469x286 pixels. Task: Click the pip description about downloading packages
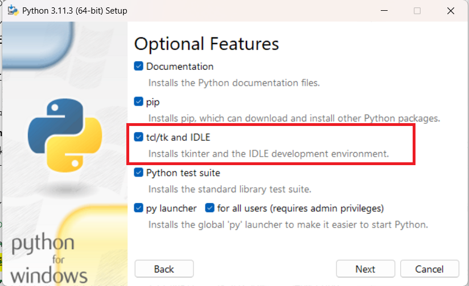pyautogui.click(x=294, y=119)
